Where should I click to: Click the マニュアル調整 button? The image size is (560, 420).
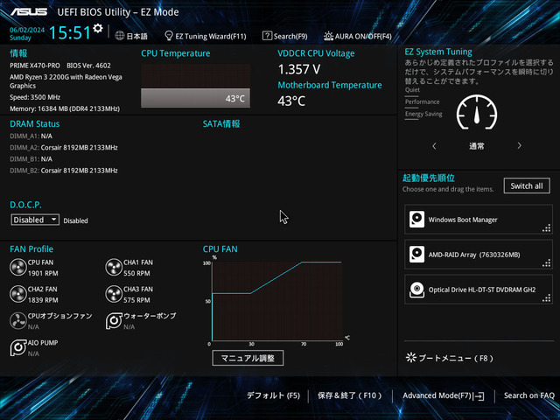point(248,358)
